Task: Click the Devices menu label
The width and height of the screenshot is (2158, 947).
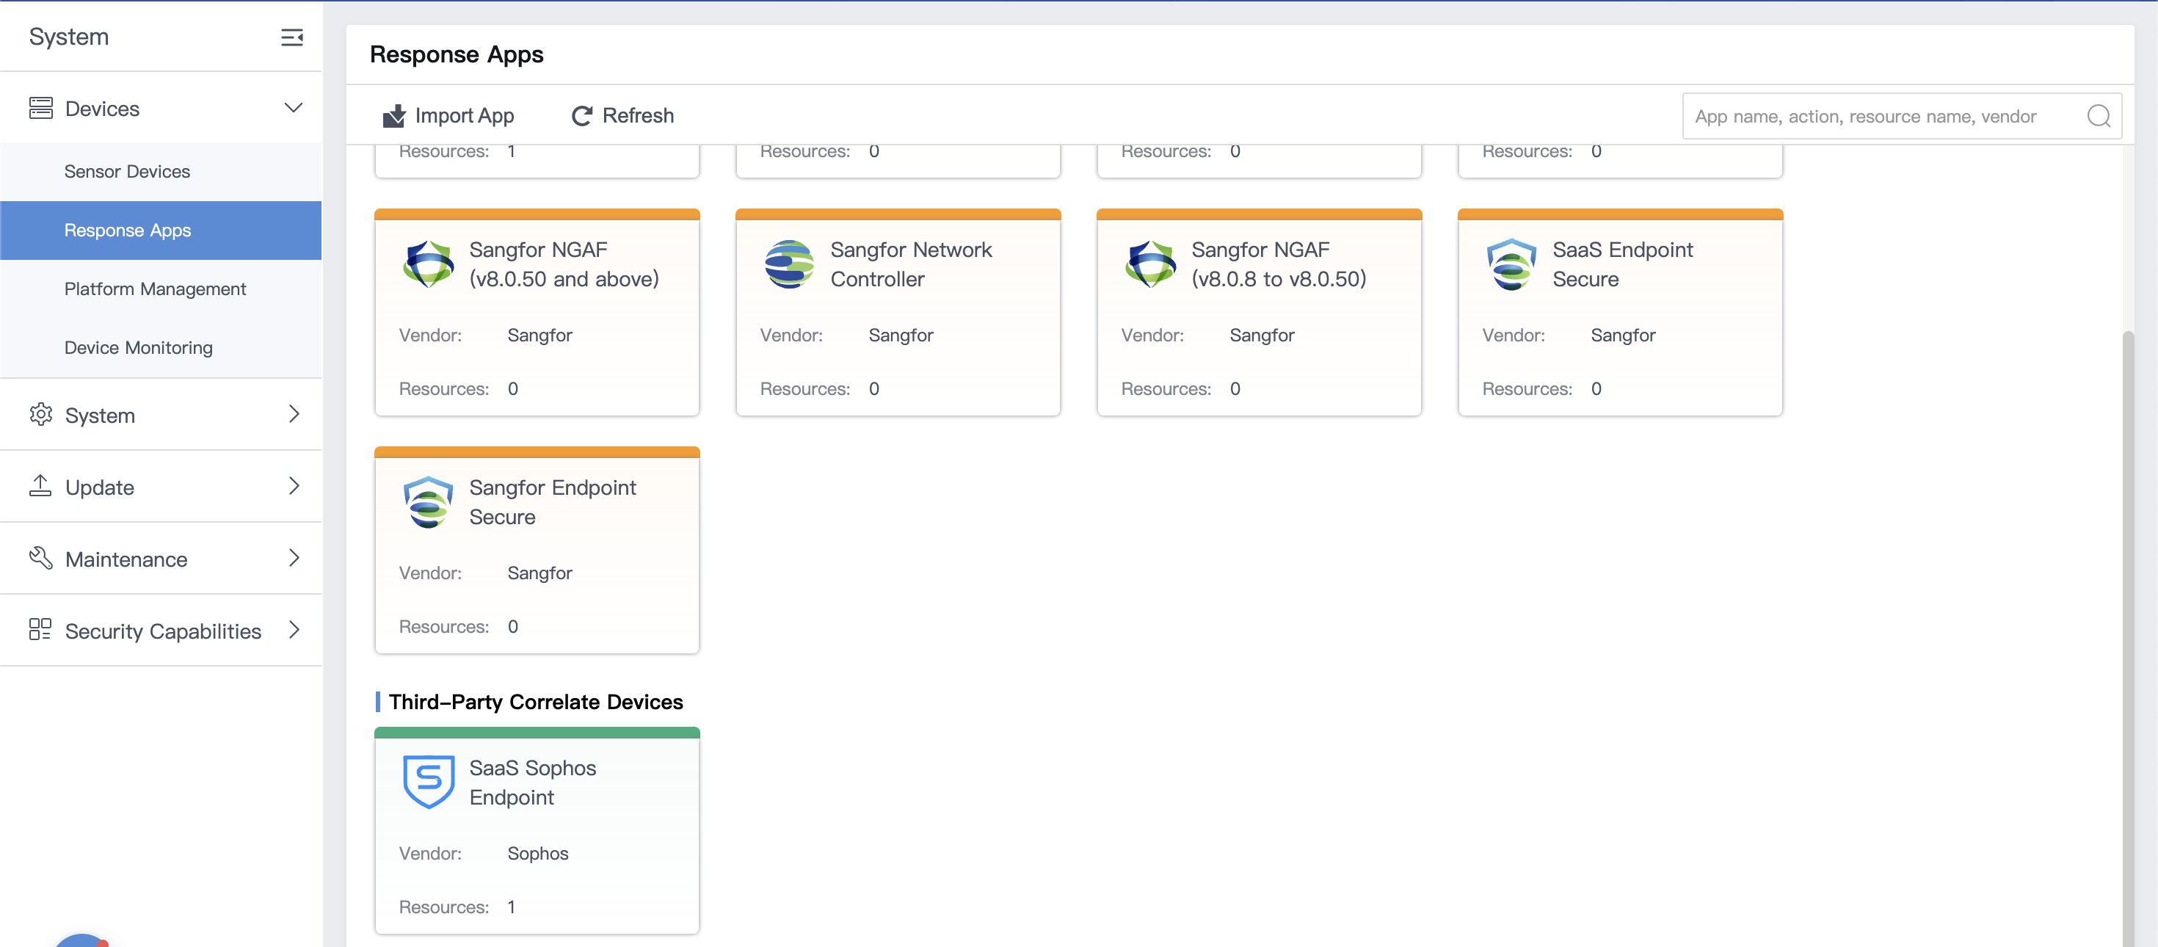Action: [x=102, y=109]
